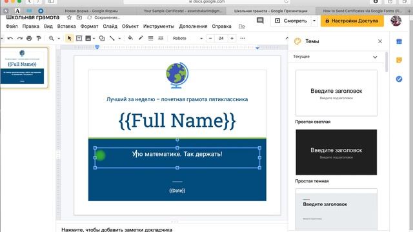Click the Undo arrow in the toolbar
Image resolution: width=413 pixels, height=232 pixels.
click(10, 39)
